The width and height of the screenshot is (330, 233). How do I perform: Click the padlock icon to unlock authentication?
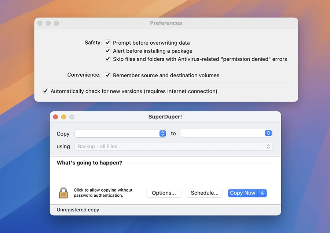pos(63,193)
